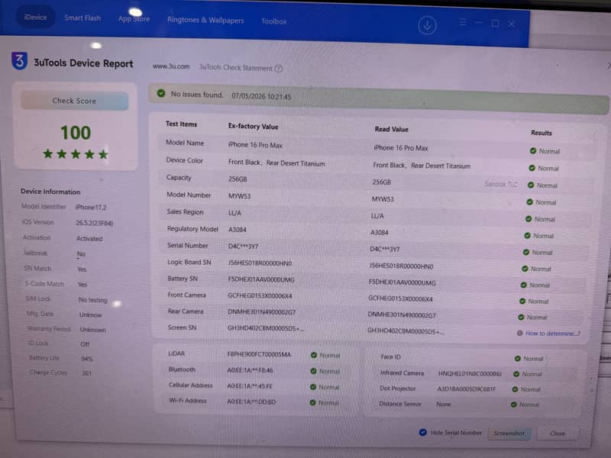Click the Infrared Camera serial value
This screenshot has height=458, width=611.
coord(470,374)
